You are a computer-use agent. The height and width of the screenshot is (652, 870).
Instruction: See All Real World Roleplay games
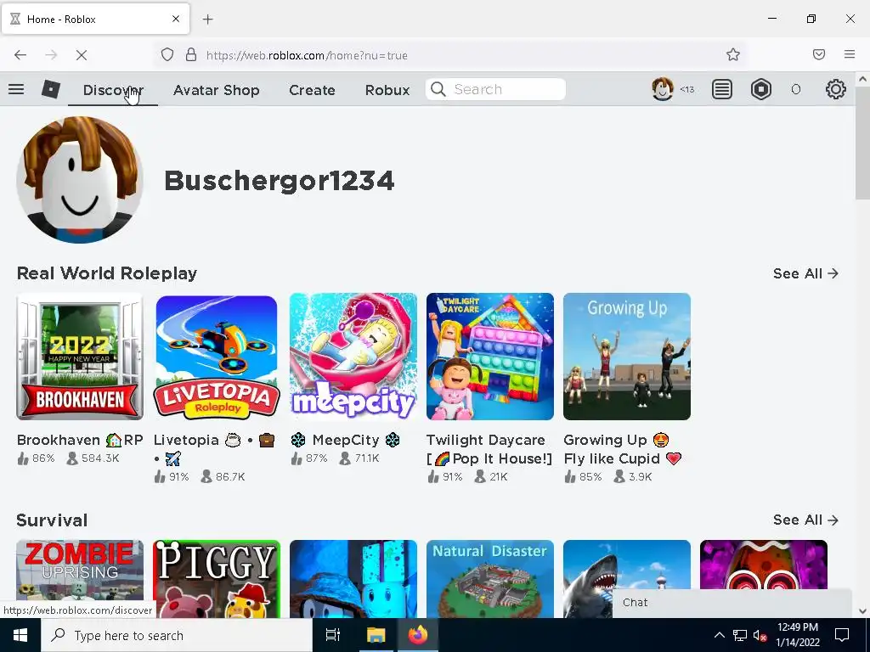click(x=805, y=273)
